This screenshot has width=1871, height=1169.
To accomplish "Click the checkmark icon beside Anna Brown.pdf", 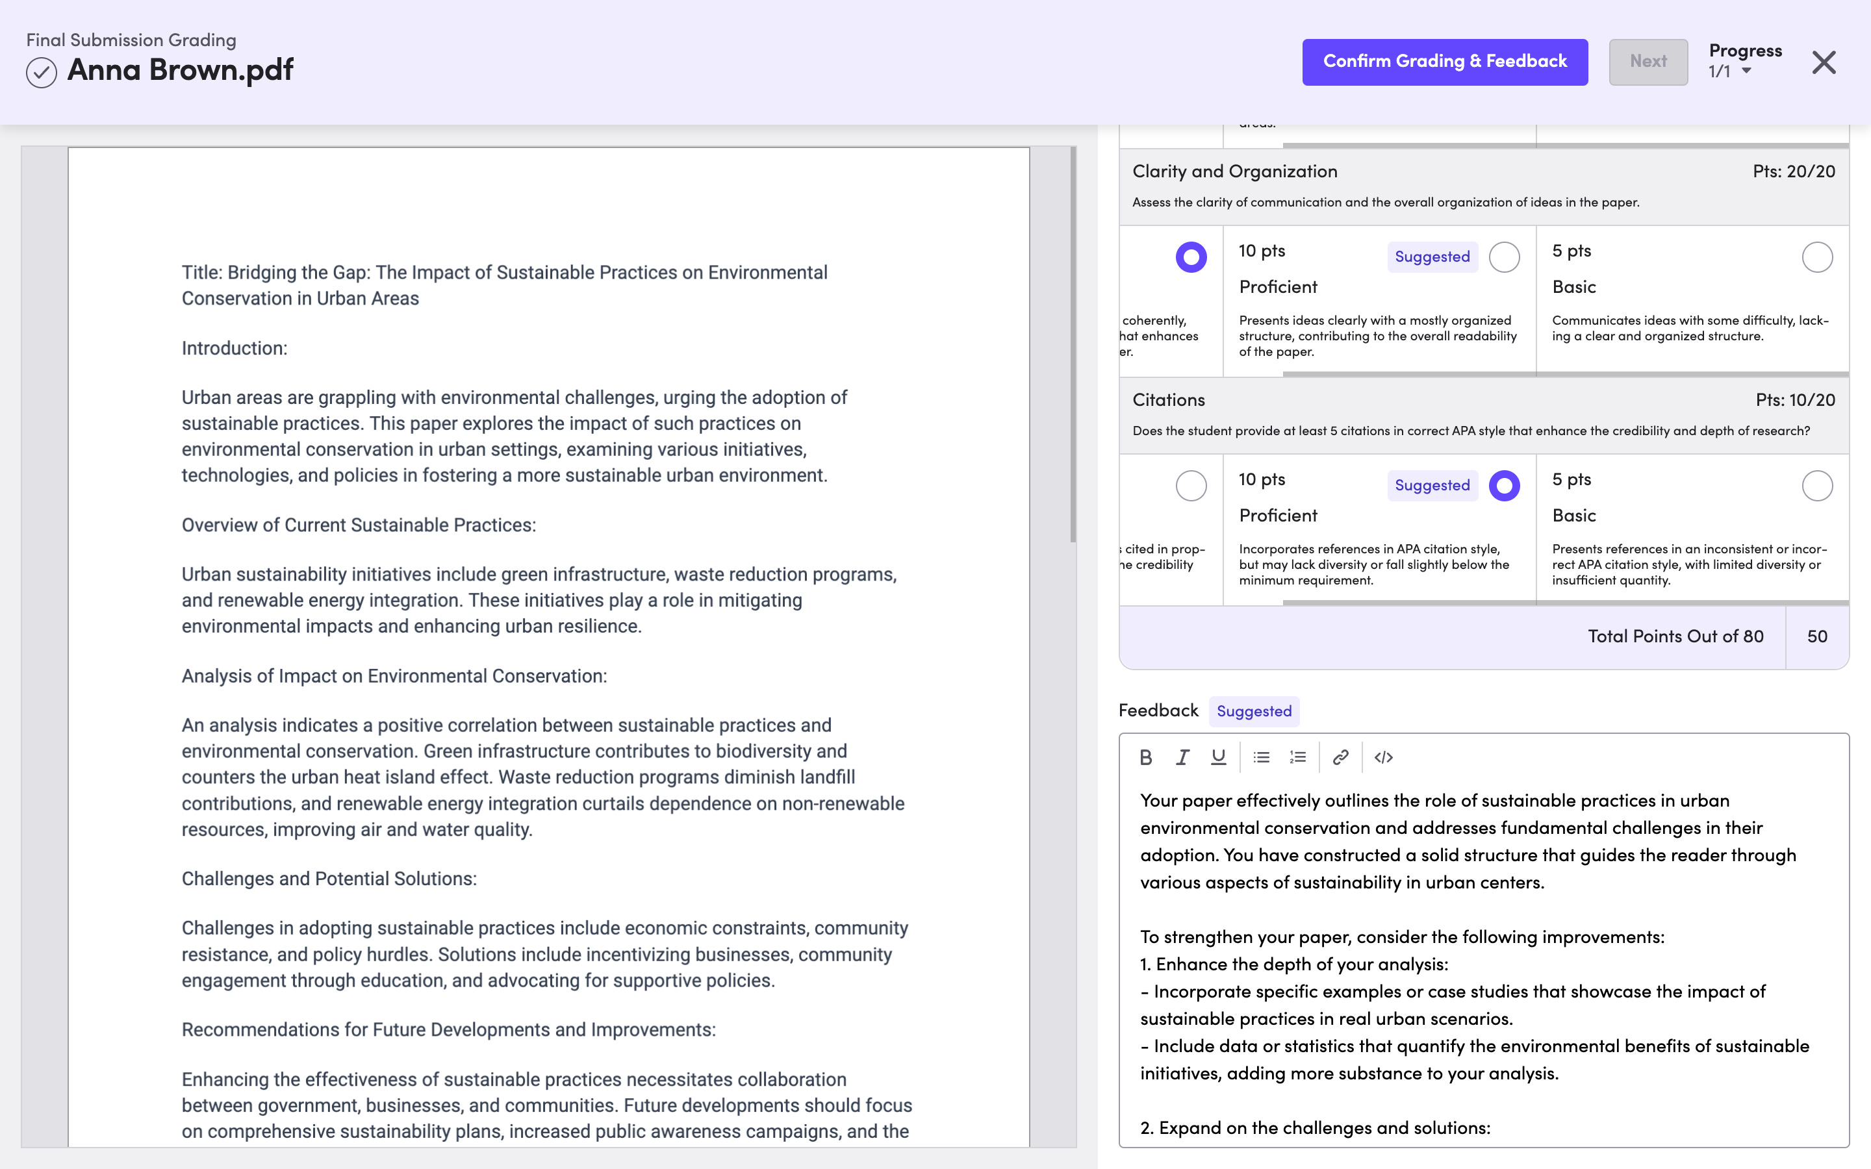I will click(x=42, y=73).
